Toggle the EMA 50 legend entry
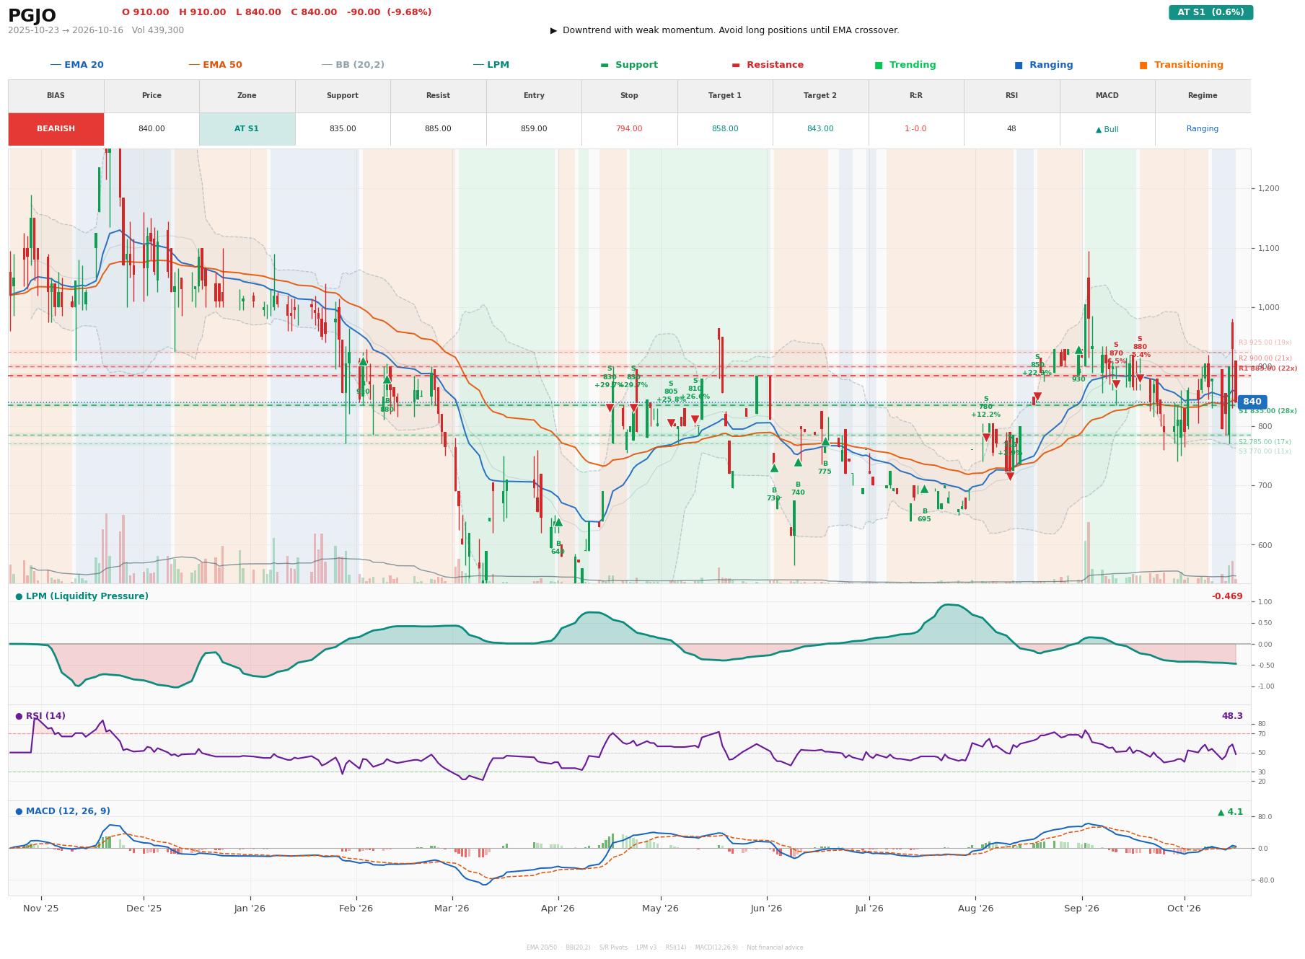The width and height of the screenshot is (1305, 959). coord(216,65)
